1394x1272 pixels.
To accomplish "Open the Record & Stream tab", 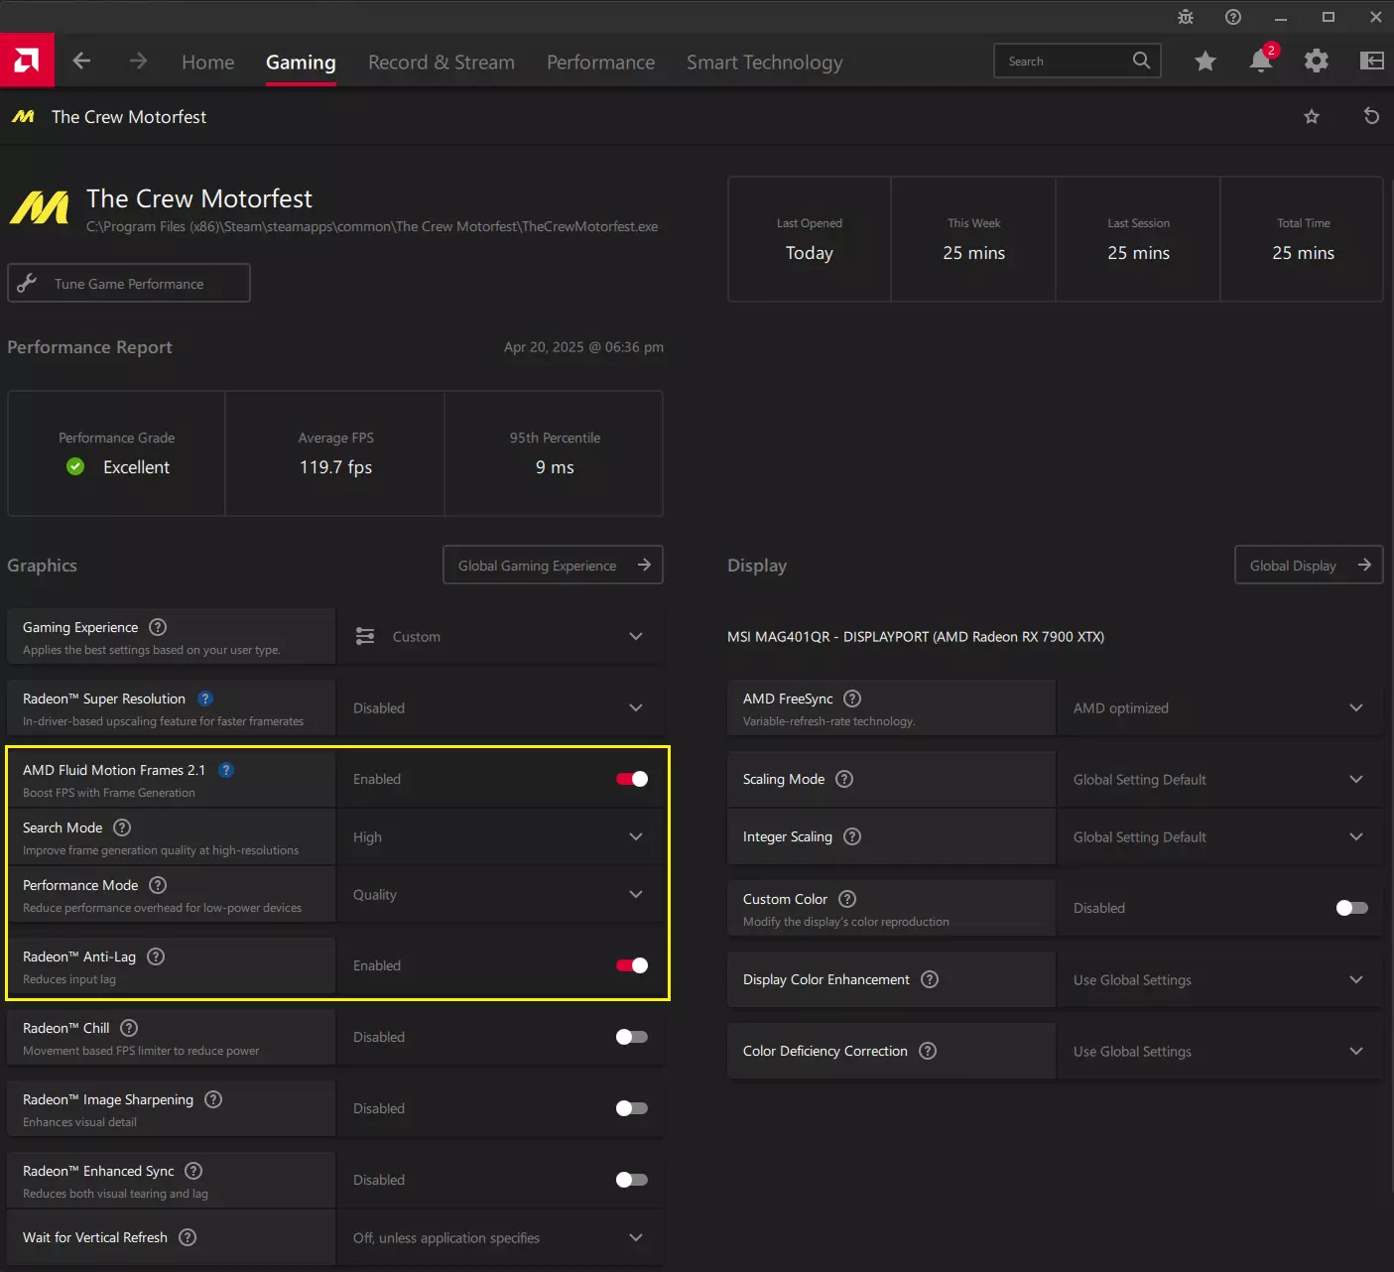I will (x=441, y=63).
